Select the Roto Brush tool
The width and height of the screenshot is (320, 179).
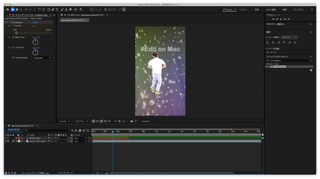(76, 9)
